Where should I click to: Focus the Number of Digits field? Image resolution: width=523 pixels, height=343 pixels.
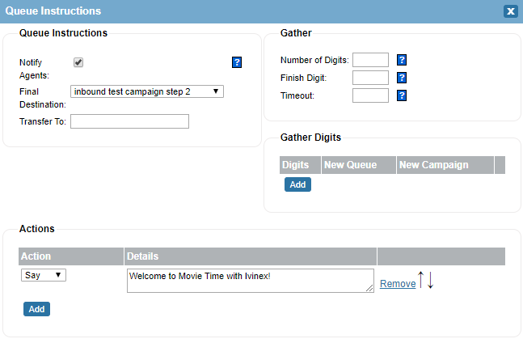(370, 60)
